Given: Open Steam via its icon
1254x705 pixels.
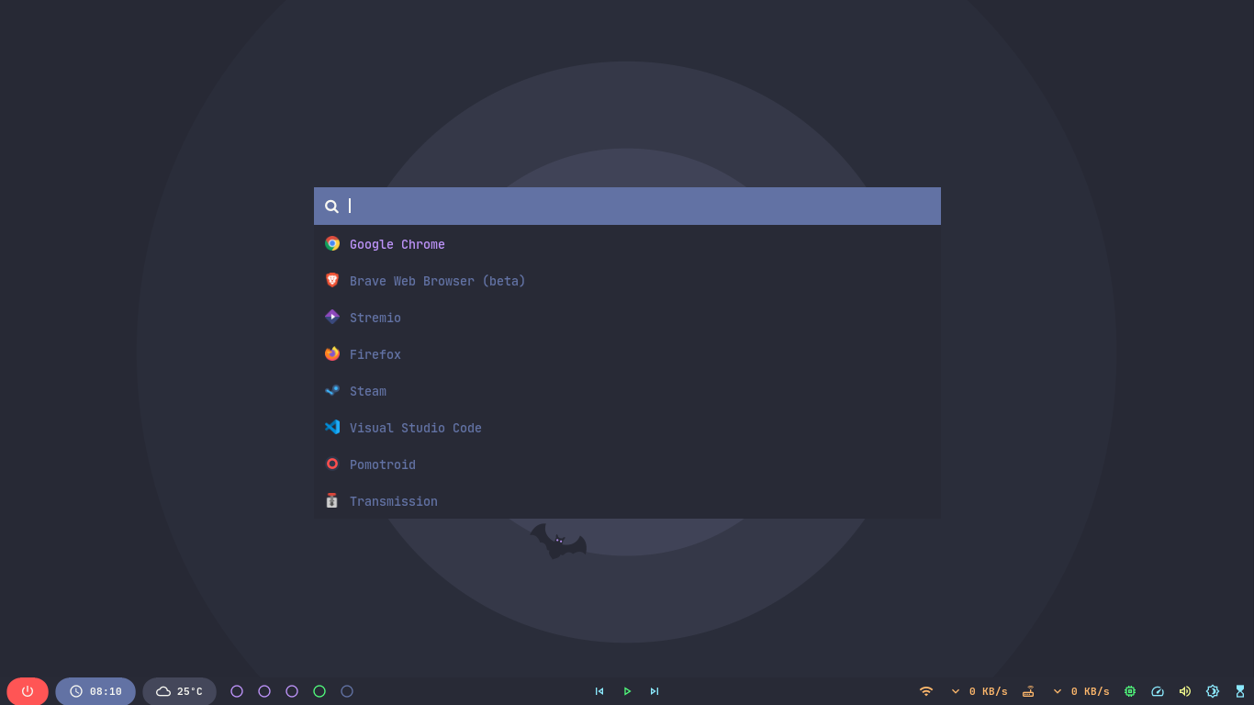Looking at the screenshot, I should 332,390.
